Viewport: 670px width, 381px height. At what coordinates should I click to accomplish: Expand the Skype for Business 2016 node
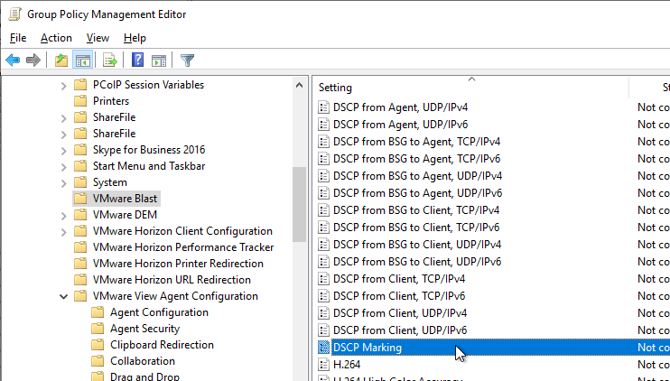tap(64, 151)
